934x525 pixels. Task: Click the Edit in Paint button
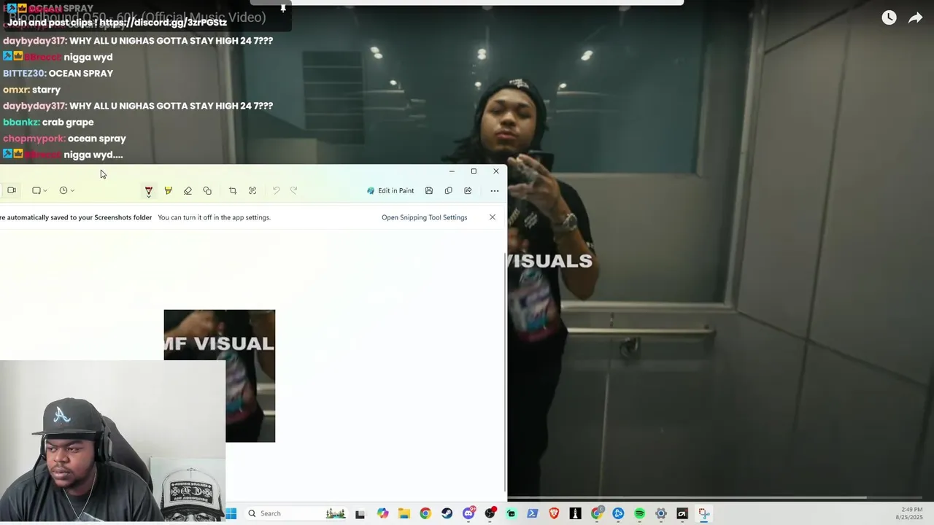390,190
